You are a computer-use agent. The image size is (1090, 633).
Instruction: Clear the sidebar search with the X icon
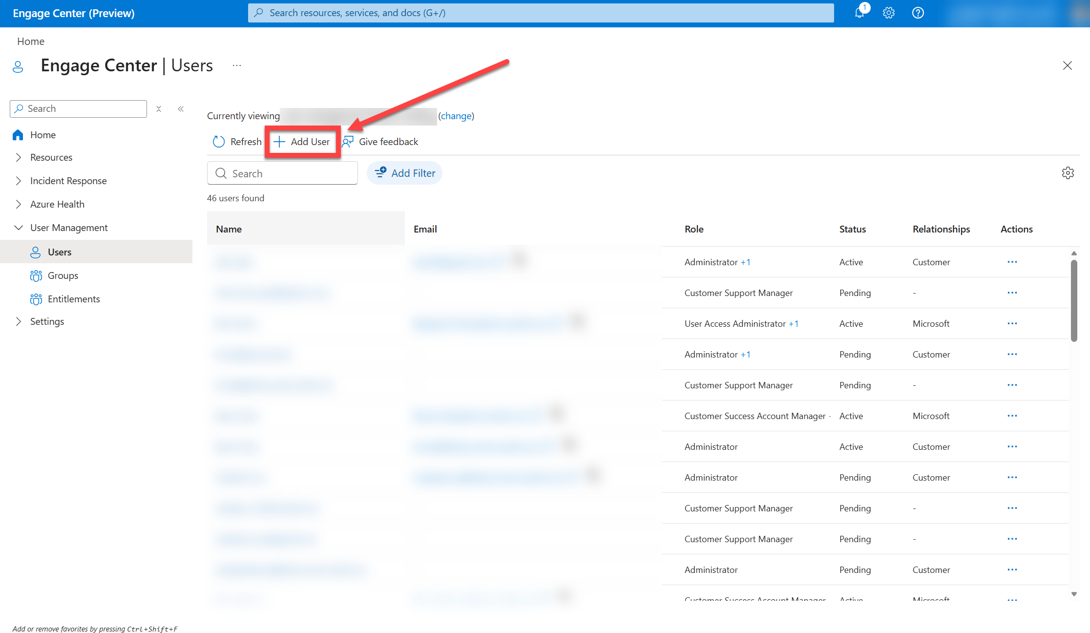(159, 109)
